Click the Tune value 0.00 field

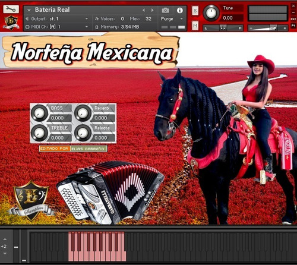[232, 18]
